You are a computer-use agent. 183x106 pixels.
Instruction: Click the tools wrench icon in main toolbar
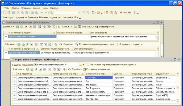(135, 13)
